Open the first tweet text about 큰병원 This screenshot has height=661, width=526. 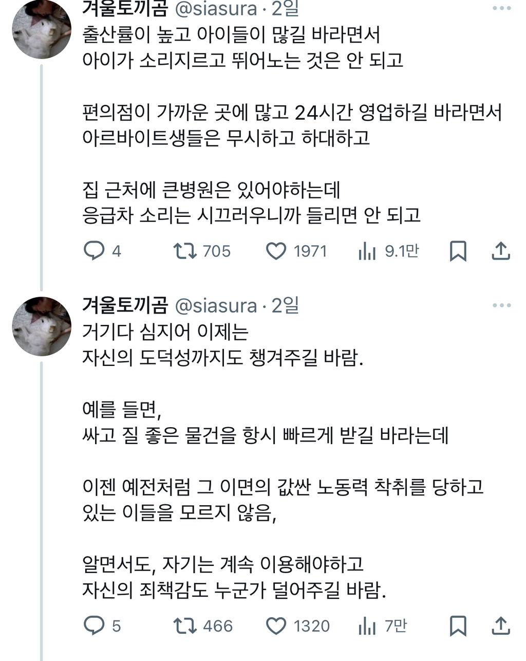point(211,191)
